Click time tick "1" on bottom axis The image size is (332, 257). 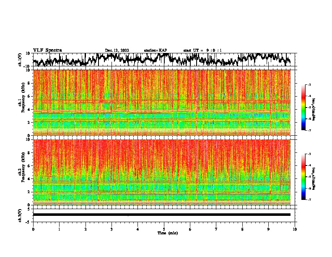pos(60,229)
